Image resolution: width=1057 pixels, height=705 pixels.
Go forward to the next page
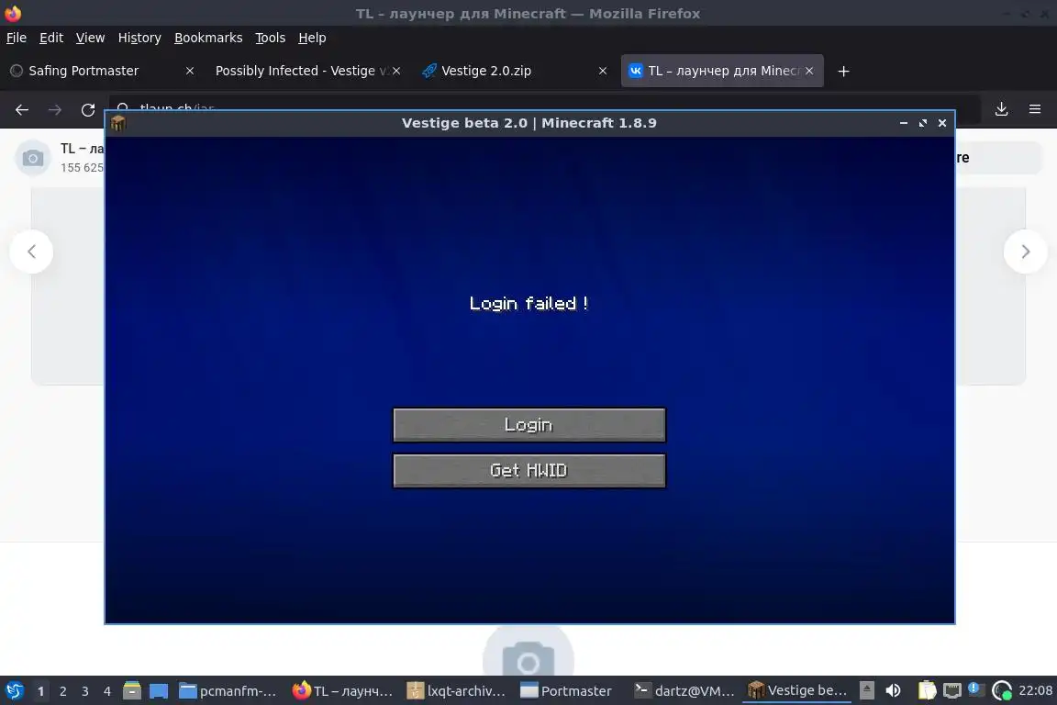[x=55, y=109]
